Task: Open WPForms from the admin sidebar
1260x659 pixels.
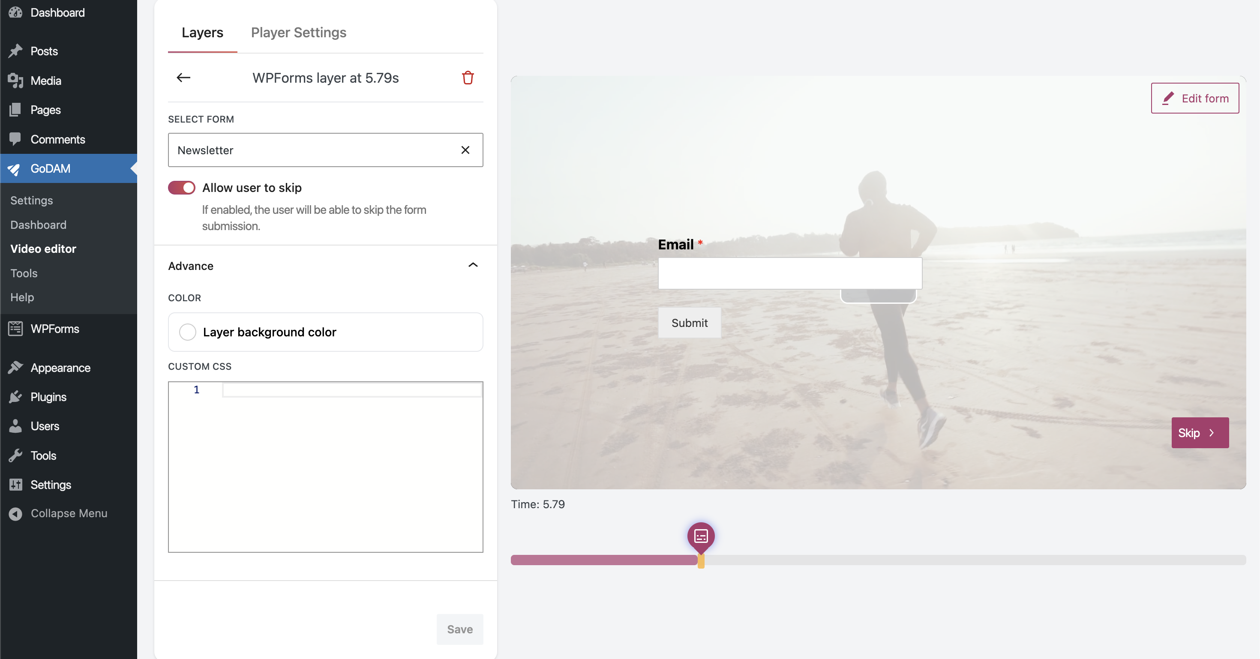Action: [x=54, y=329]
